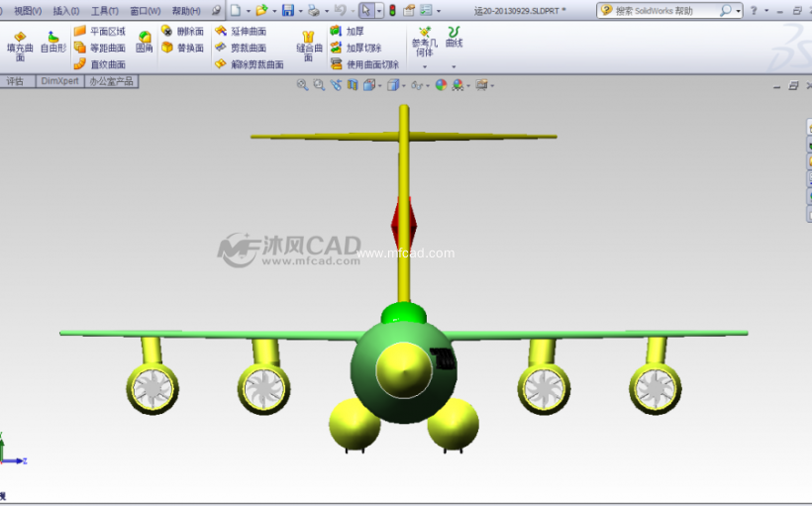
Task: Click the question mark Help button
Action: point(754,10)
